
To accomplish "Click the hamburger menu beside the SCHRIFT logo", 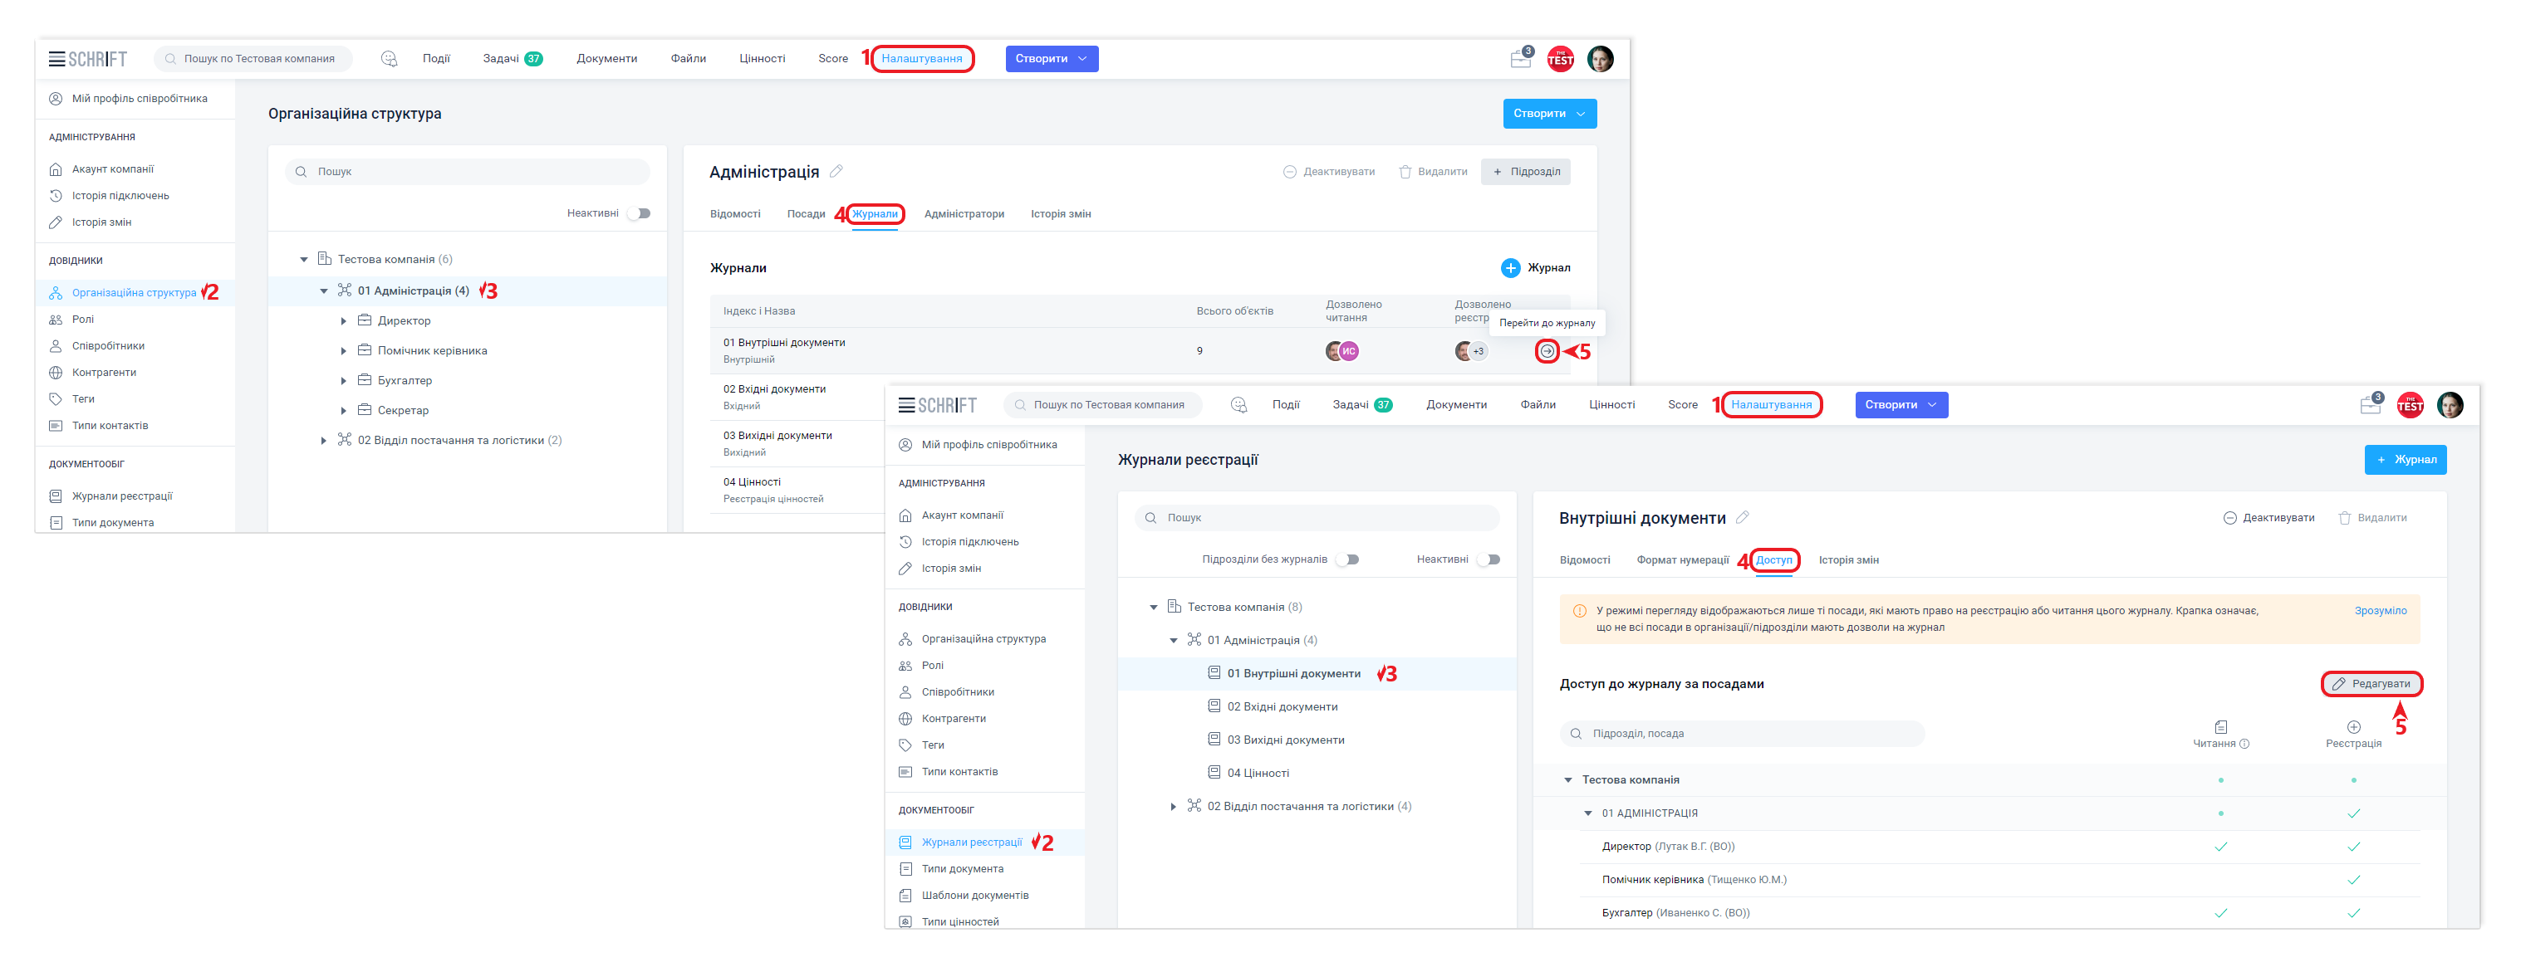I will [56, 59].
